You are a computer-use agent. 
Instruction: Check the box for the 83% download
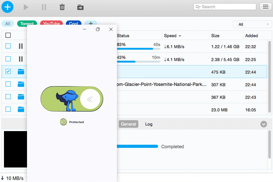pyautogui.click(x=8, y=46)
